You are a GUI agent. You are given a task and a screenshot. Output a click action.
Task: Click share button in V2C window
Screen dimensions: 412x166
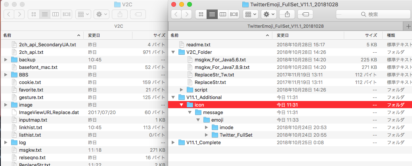tap(119, 14)
